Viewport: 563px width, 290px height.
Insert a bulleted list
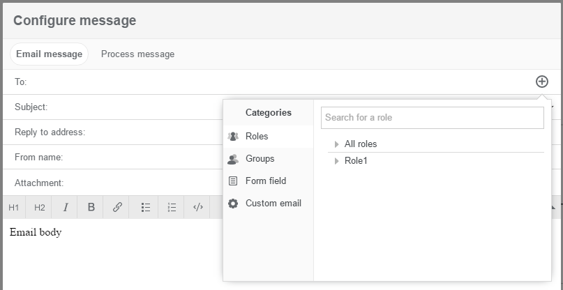coord(146,207)
